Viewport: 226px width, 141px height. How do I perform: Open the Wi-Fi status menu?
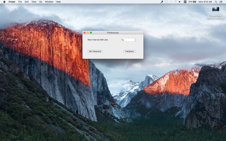pos(175,2)
